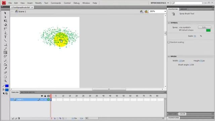Click the brush Width value
The image size is (215, 121).
click(181, 61)
